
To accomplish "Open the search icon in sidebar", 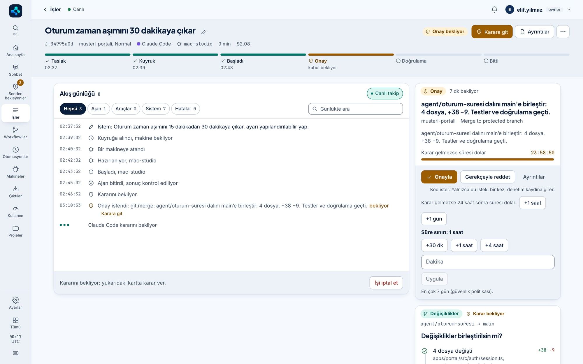I will pyautogui.click(x=15, y=28).
